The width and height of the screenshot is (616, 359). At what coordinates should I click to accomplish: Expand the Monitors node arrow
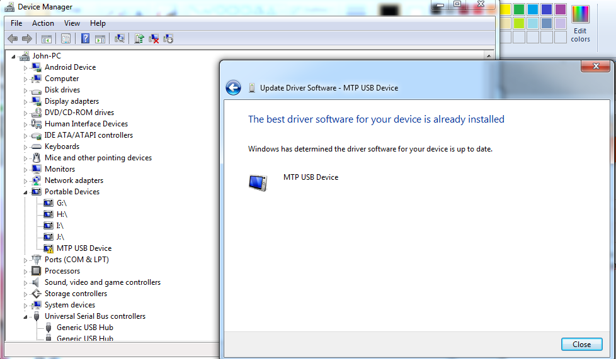coord(26,170)
